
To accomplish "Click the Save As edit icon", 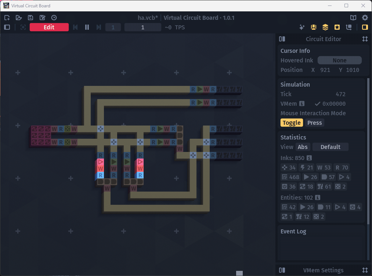I will coord(43,18).
